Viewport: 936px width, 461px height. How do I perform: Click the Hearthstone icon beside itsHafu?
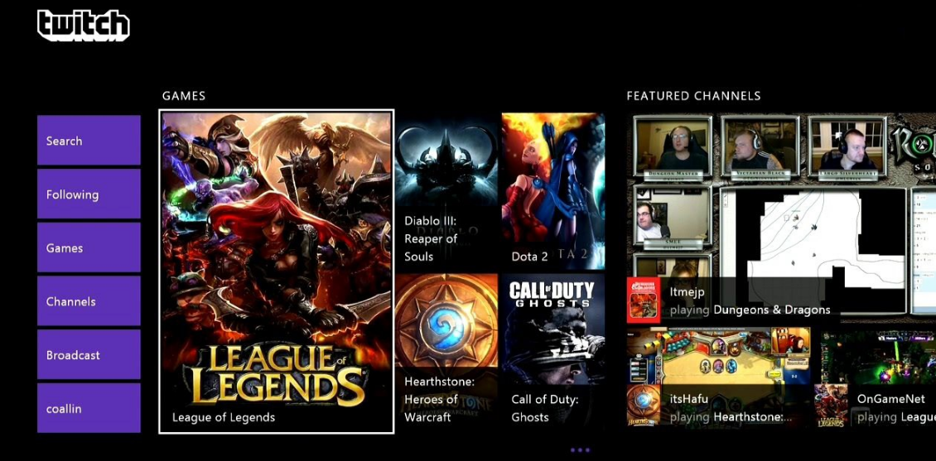click(x=644, y=405)
